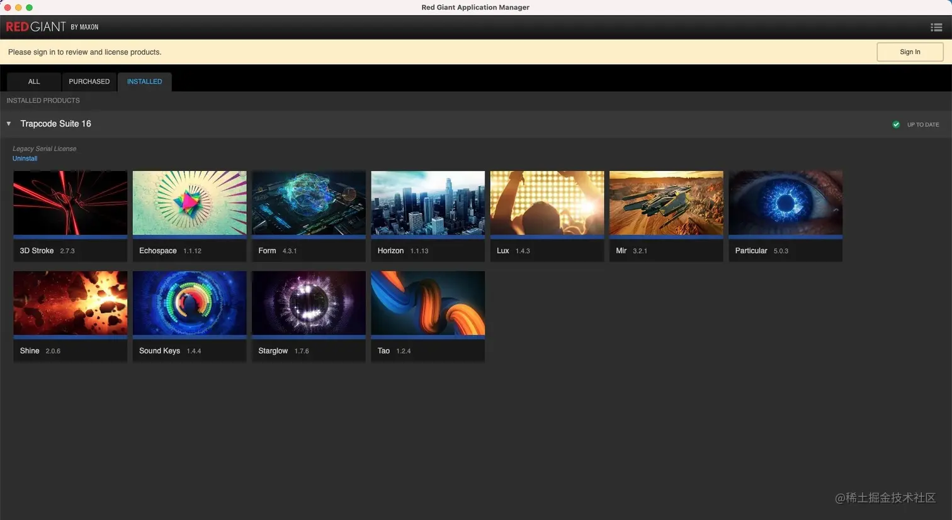This screenshot has height=520, width=952.
Task: Click the sign in notice message
Action: 85,52
